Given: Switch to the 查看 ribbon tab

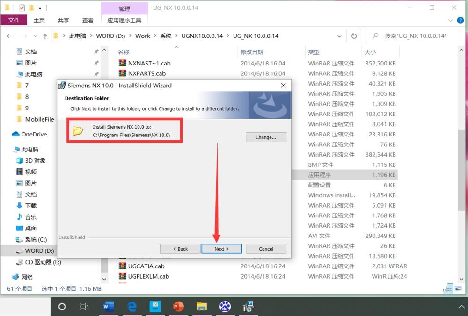Looking at the screenshot, I should (88, 20).
